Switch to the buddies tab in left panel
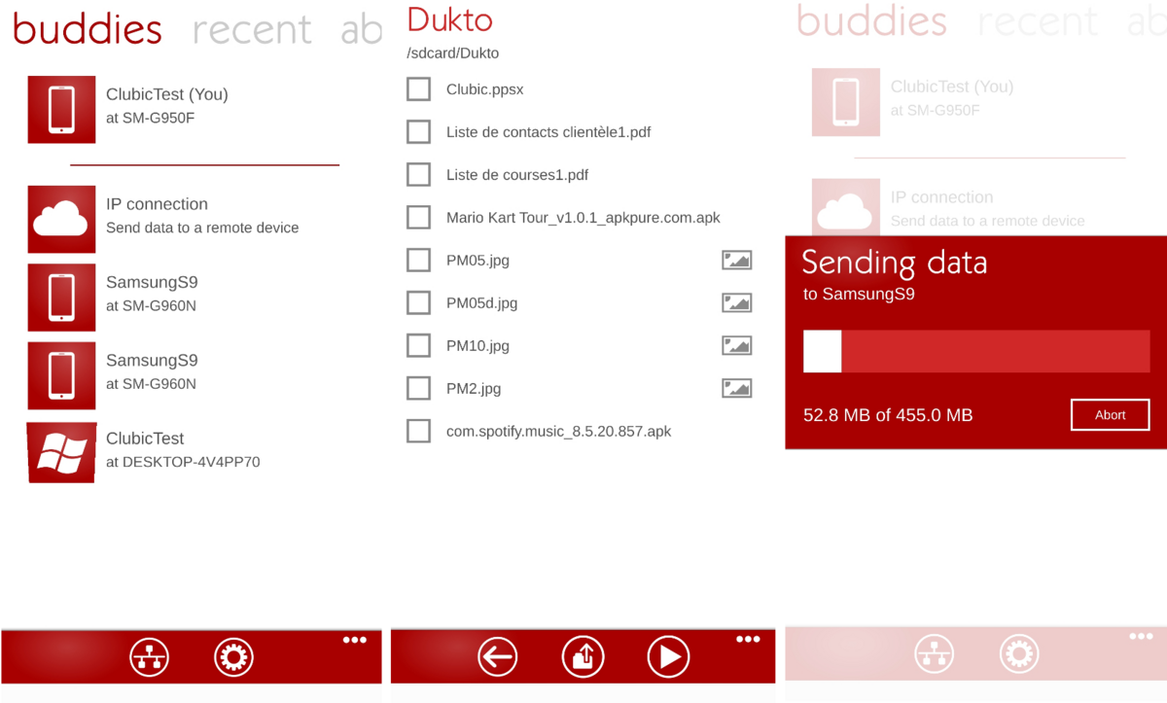Image resolution: width=1167 pixels, height=703 pixels. [88, 29]
